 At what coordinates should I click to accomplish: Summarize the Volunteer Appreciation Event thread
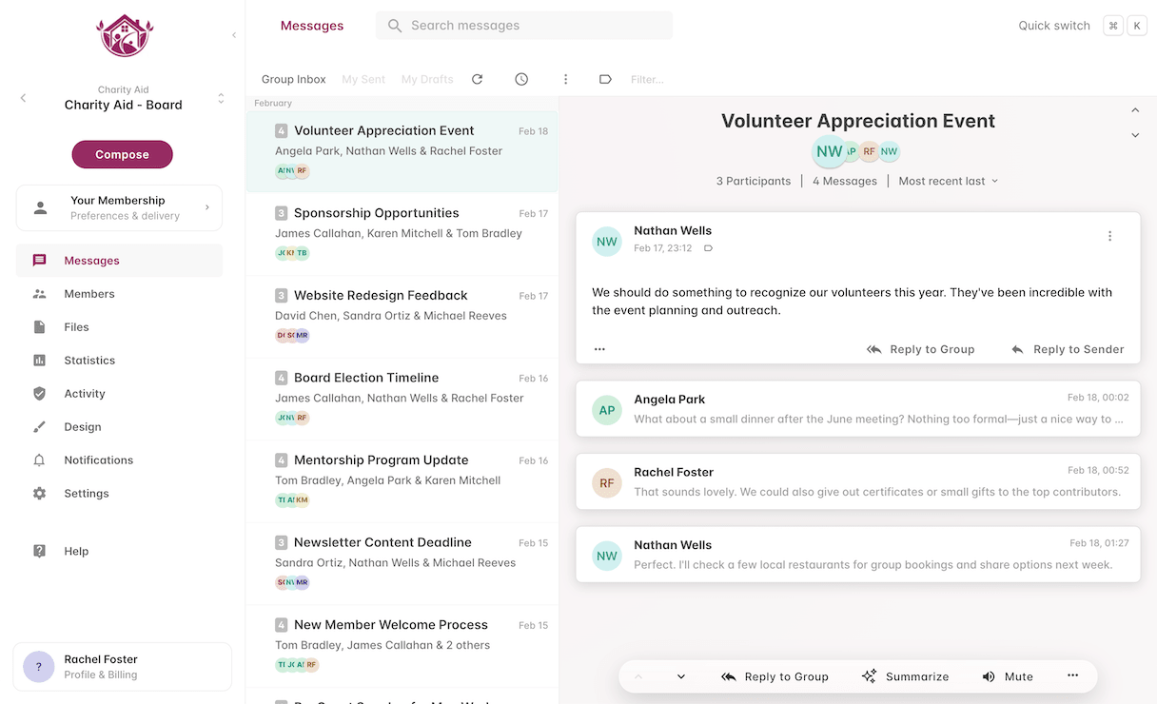(x=905, y=676)
